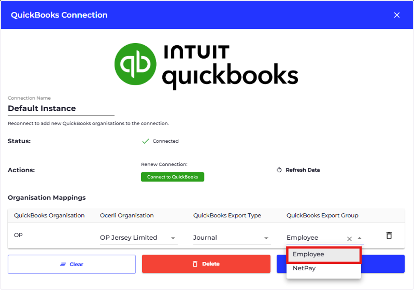Open the QuickBooks Export Type dropdown

click(x=232, y=238)
